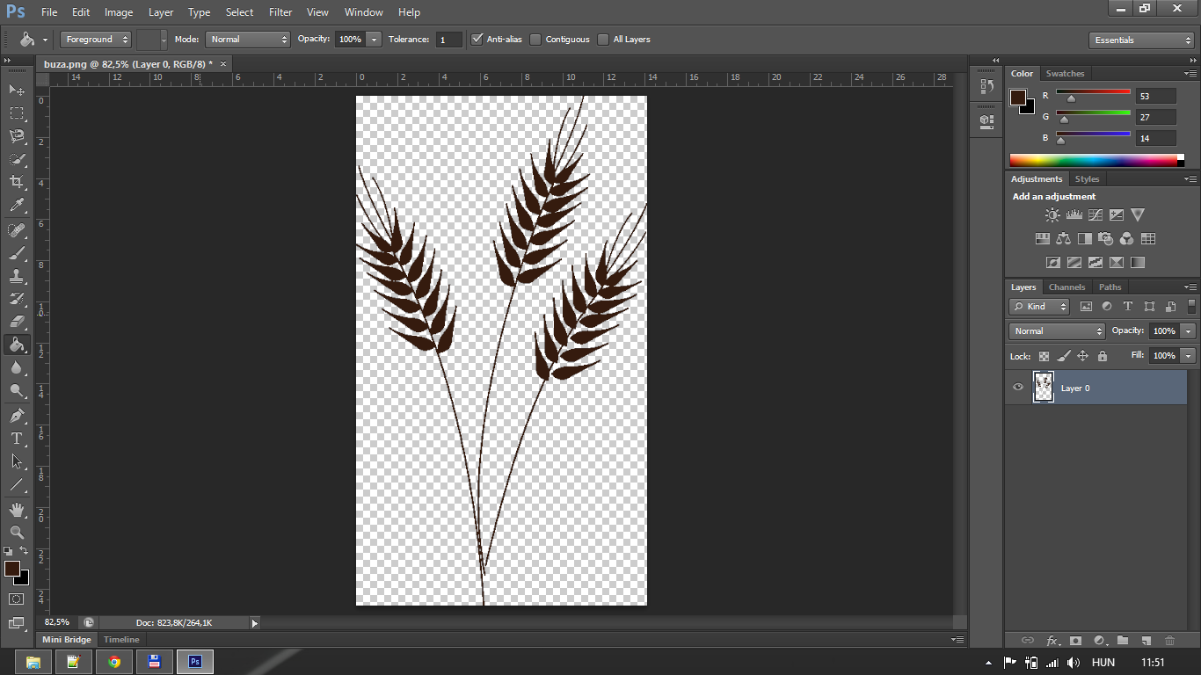
Task: Toggle lock transparent pixels
Action: click(1044, 356)
